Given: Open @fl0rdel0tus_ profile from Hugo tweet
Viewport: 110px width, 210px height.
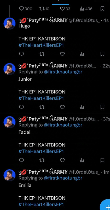Looking at the screenshot, I should 84,21.
